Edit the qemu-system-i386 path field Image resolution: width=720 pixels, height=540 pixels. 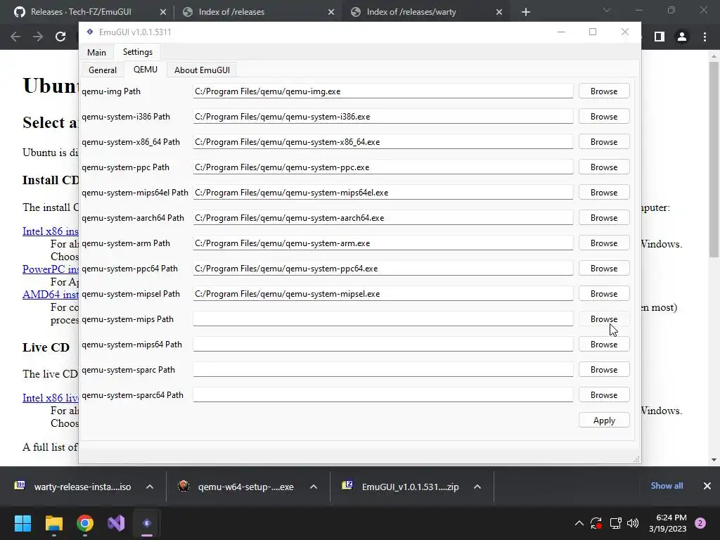[x=383, y=117]
